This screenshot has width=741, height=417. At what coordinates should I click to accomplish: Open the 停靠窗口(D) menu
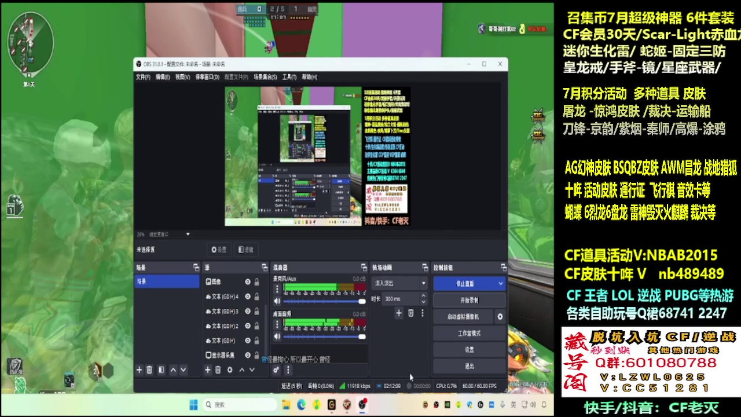[x=207, y=77]
